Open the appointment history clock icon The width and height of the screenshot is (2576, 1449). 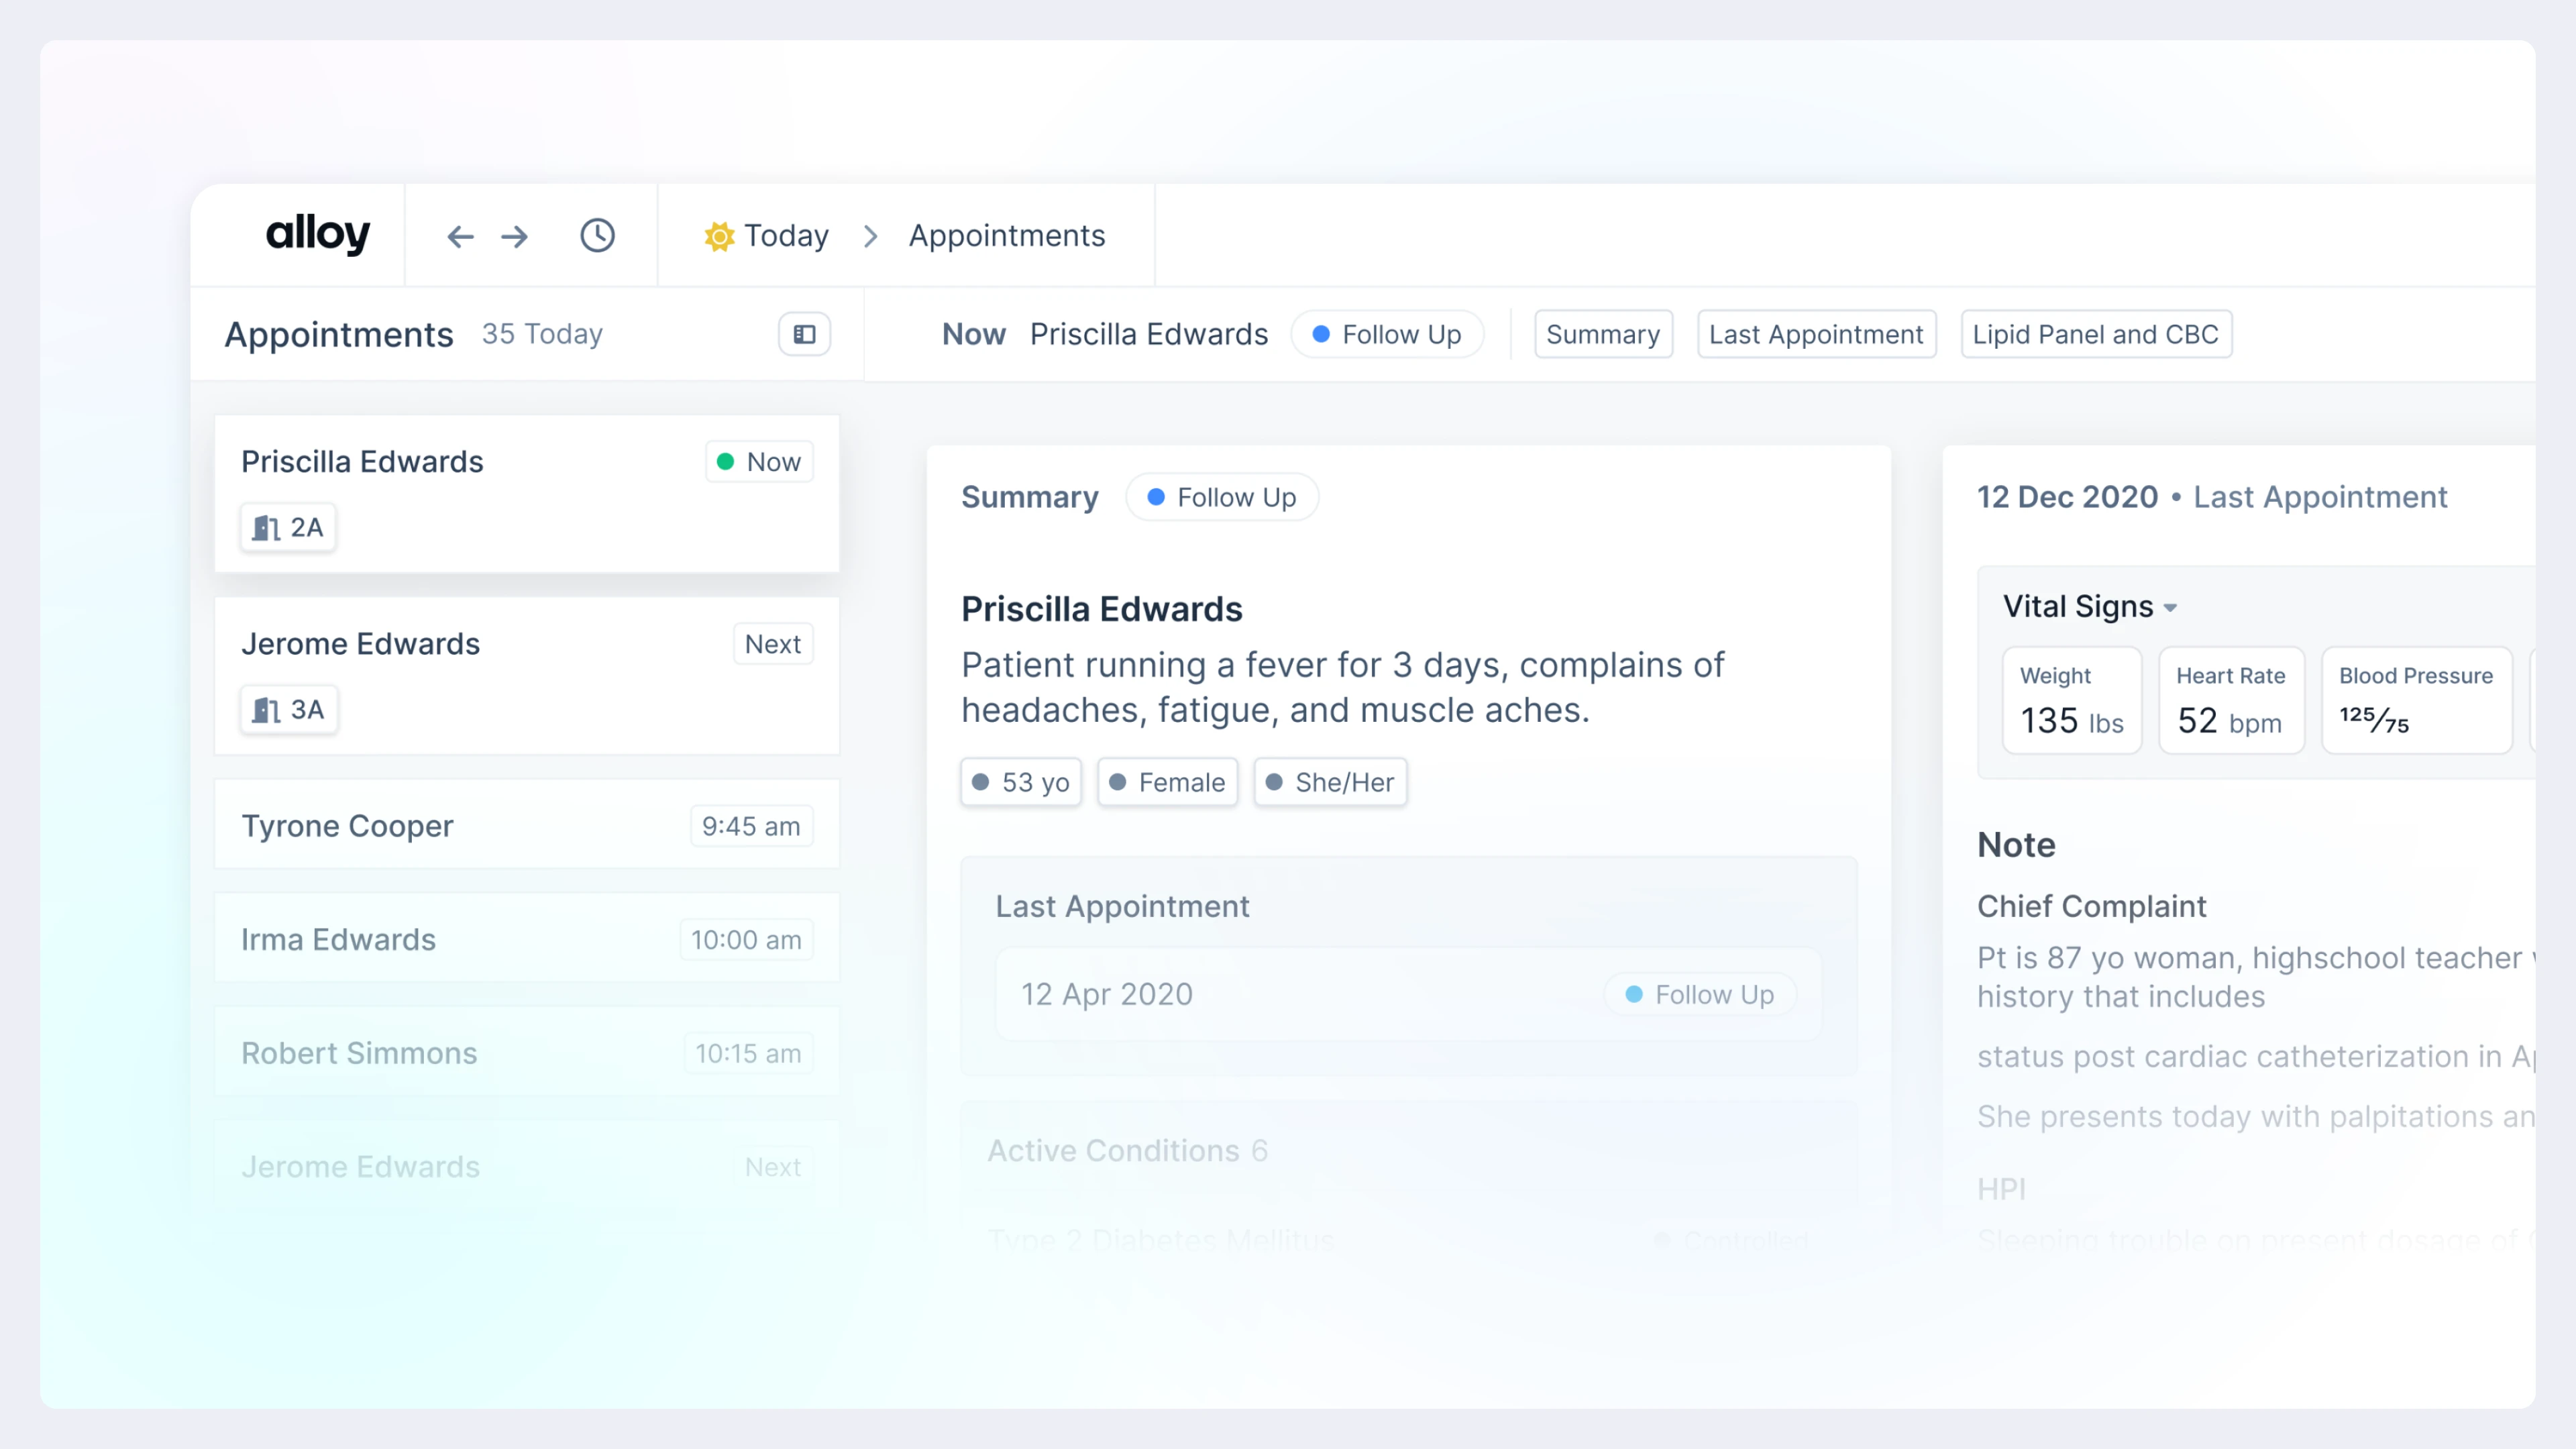click(x=597, y=236)
